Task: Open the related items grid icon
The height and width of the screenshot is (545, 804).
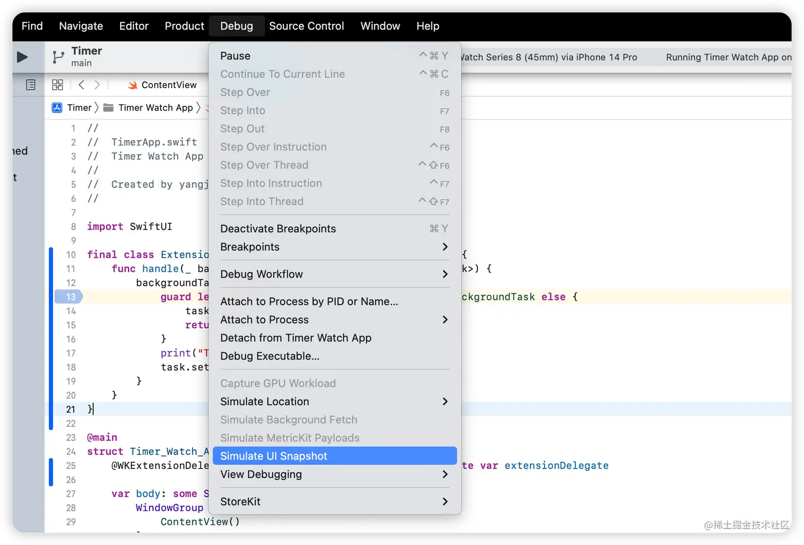Action: 57,85
